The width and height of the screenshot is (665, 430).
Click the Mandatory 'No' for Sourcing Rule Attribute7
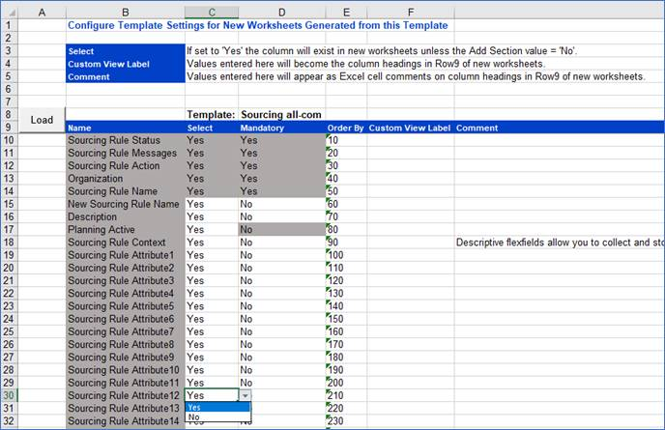coord(282,331)
